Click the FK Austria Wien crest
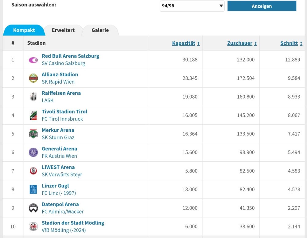Image resolution: width=307 pixels, height=238 pixels. [x=33, y=153]
